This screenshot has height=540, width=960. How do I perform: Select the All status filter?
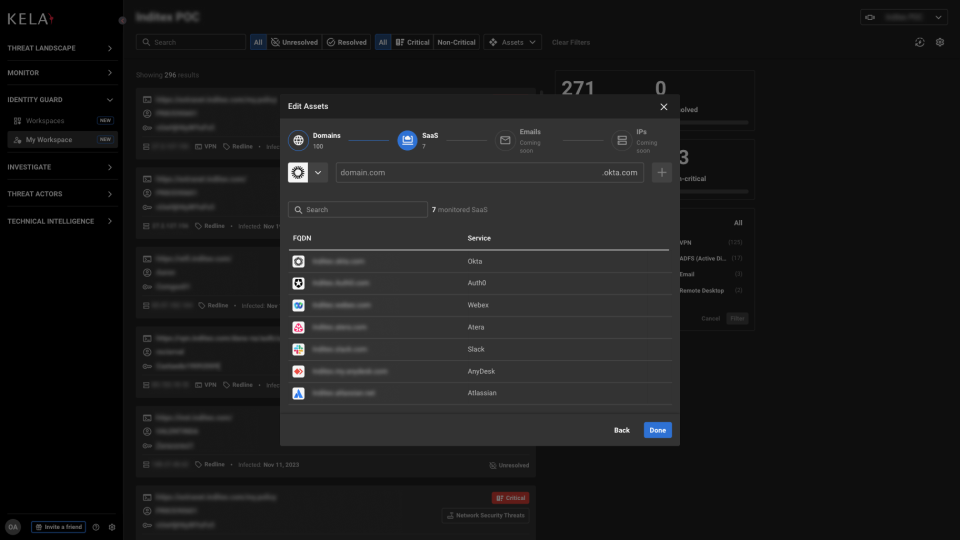coord(258,42)
